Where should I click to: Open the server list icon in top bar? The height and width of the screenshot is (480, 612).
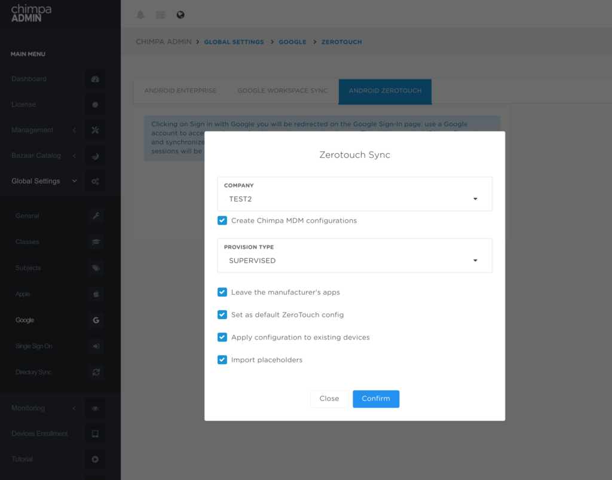(x=160, y=15)
